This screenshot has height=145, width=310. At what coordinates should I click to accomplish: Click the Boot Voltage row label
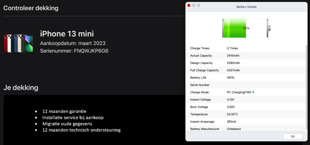click(199, 107)
